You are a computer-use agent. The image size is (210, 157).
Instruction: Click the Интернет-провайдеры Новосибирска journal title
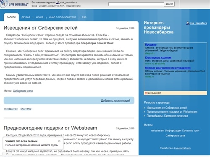[158, 27]
